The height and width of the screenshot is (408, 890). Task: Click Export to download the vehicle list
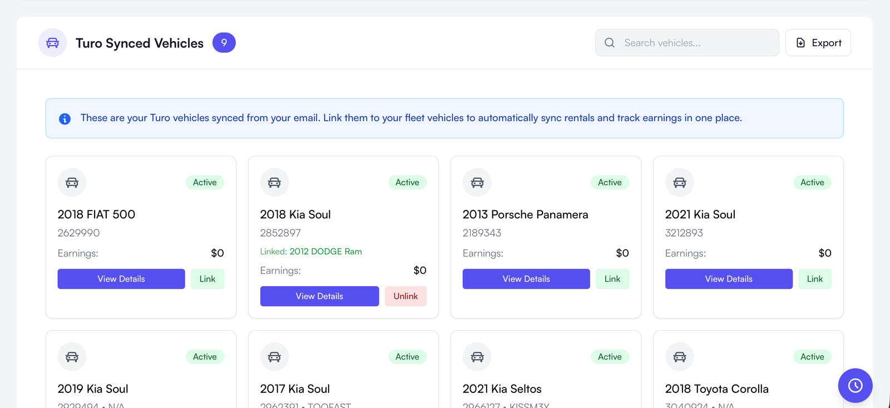pos(818,42)
